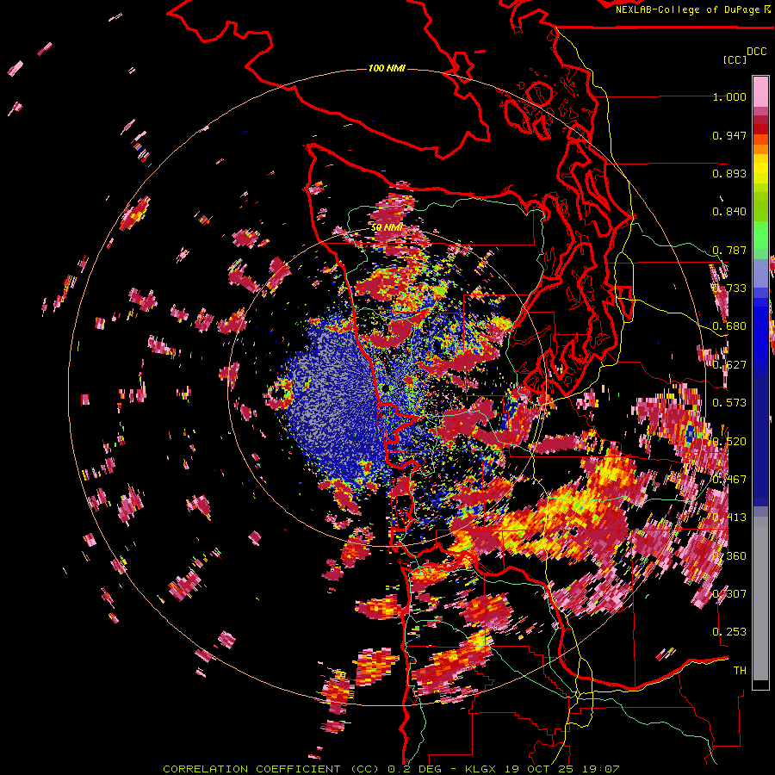Image resolution: width=775 pixels, height=775 pixels.
Task: Click the "19 OCT 25" date in the caption
Action: pos(538,769)
